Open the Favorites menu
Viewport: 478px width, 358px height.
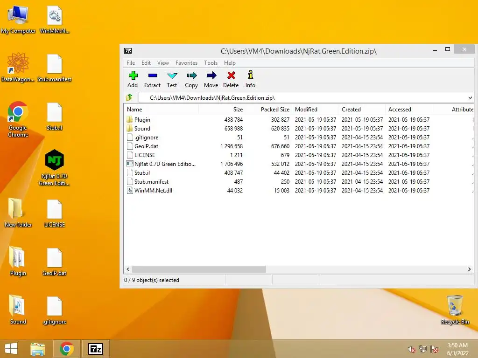click(x=187, y=63)
